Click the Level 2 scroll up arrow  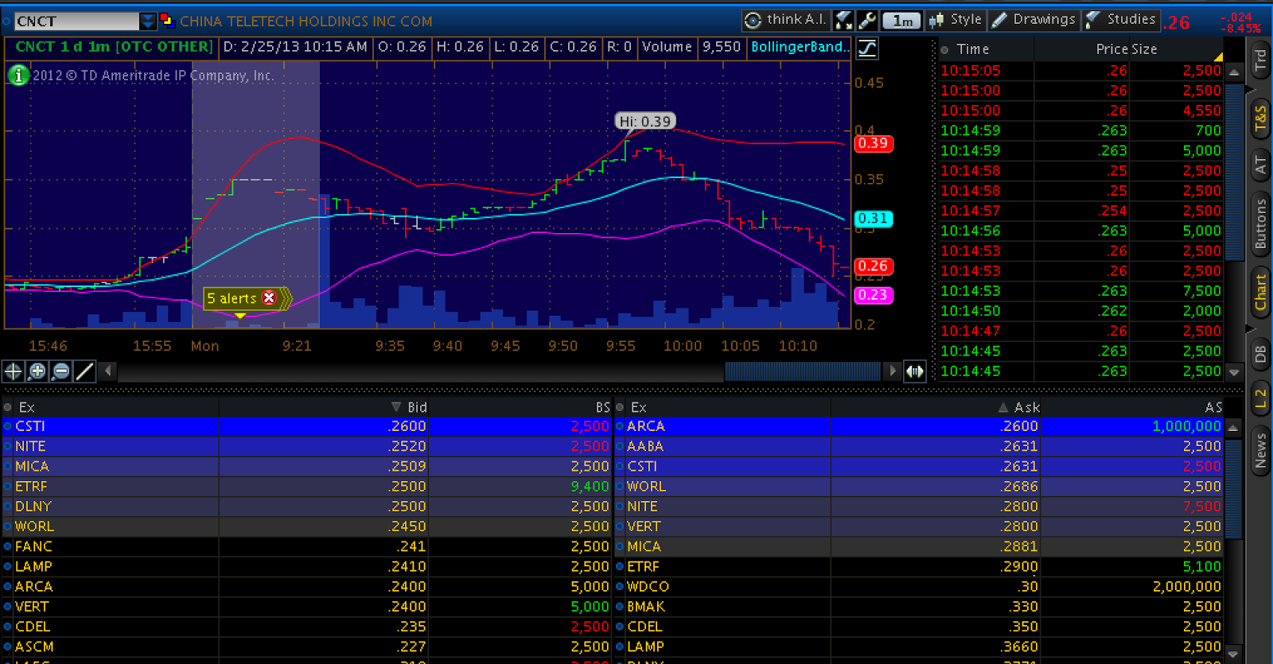click(x=1234, y=427)
